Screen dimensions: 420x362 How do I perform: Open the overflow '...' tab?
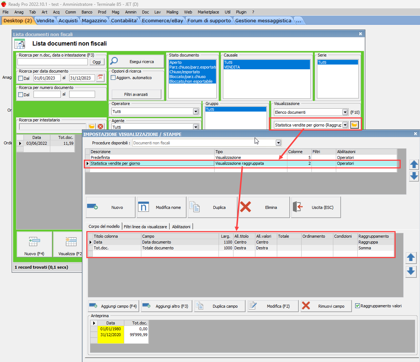[298, 21]
